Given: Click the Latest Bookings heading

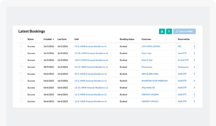Looking at the screenshot, I should pos(32,31).
